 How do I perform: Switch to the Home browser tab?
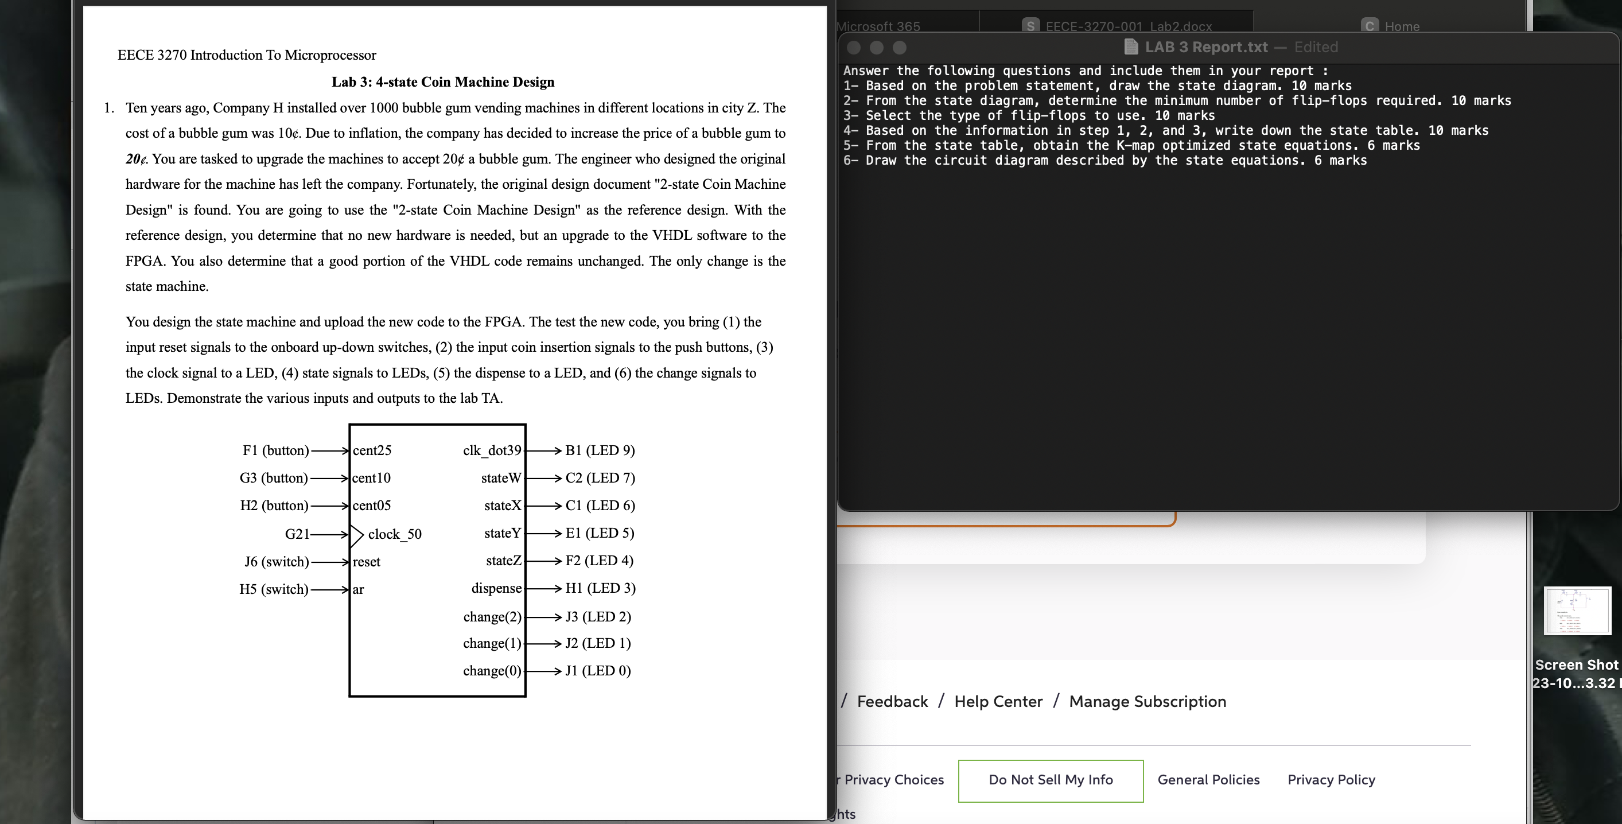(x=1402, y=26)
